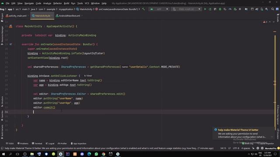Open the Terminal tool window
This screenshot has height=157, width=280.
37,143
